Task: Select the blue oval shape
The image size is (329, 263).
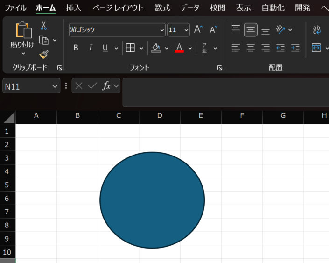Action: (x=152, y=200)
